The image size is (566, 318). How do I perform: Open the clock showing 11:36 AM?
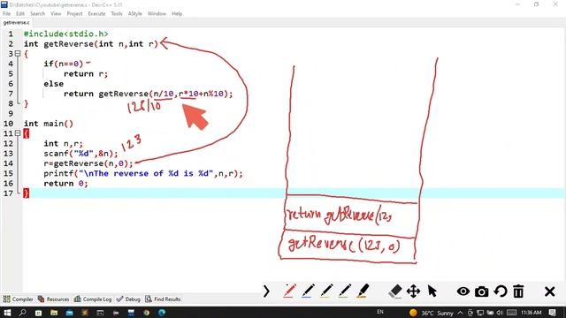coord(531,313)
